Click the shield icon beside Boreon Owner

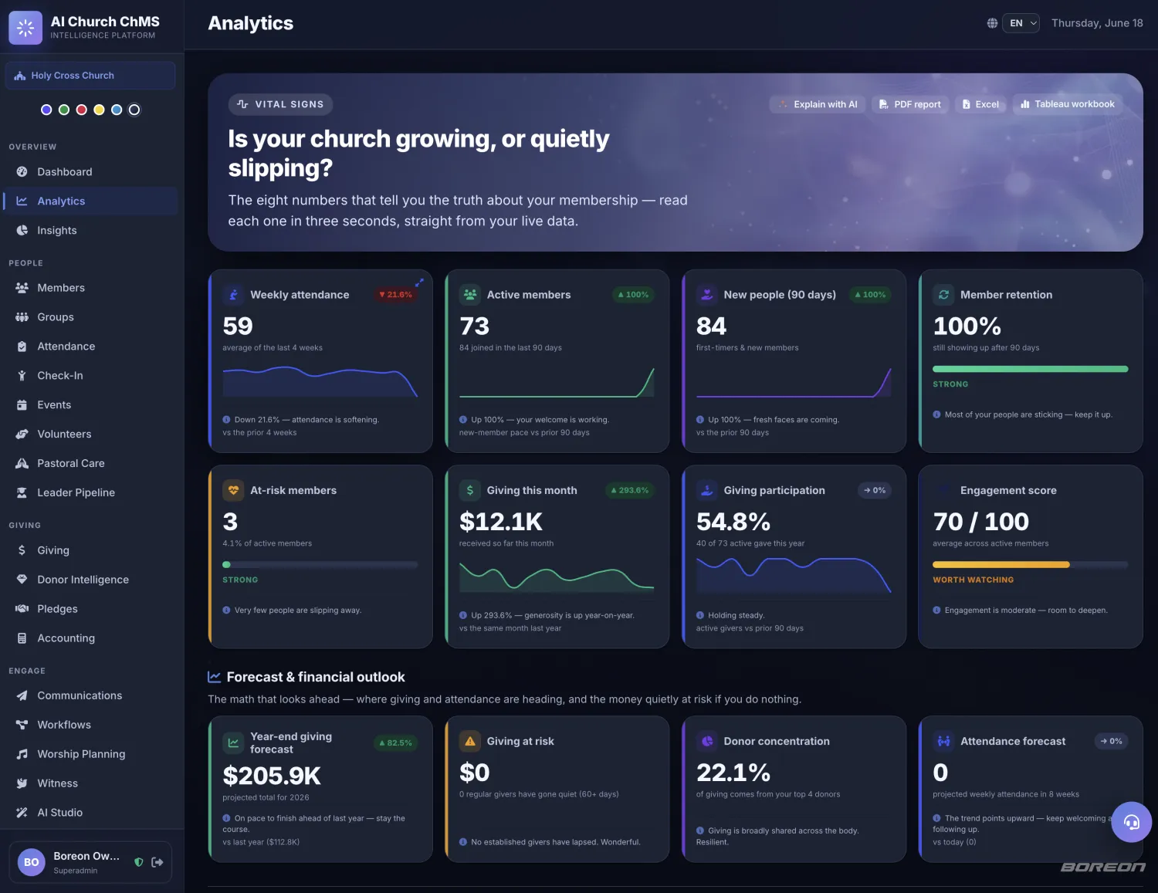coord(139,862)
